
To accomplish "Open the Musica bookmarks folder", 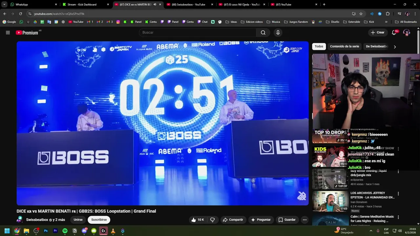I will tap(273, 22).
